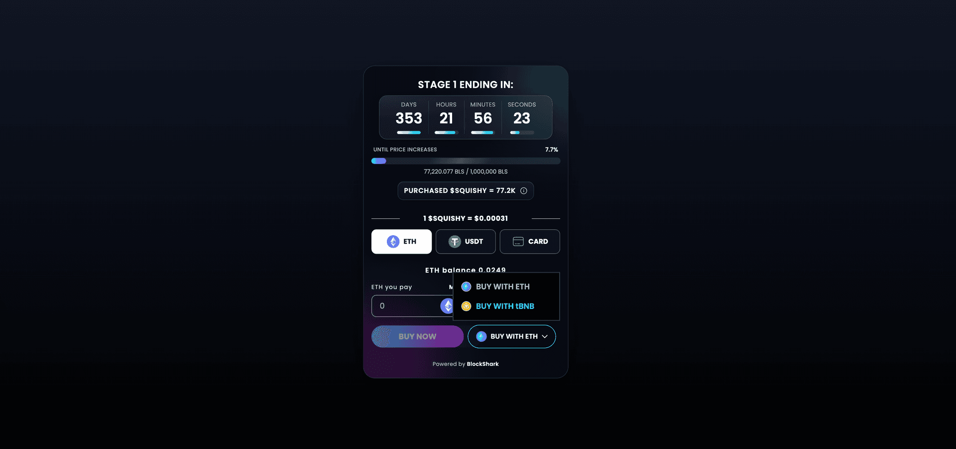Switch to the USDT payment tab

466,242
